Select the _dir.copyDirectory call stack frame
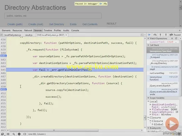The image size is (182, 136). coord(163,62)
